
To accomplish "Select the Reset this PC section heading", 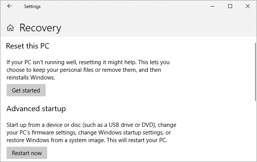I will click(28, 46).
